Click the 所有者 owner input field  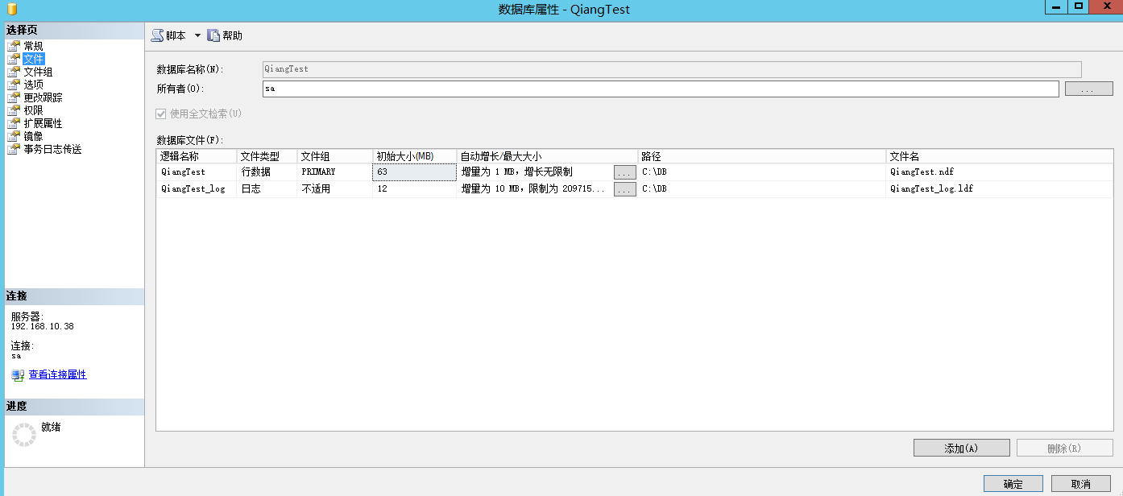(660, 89)
